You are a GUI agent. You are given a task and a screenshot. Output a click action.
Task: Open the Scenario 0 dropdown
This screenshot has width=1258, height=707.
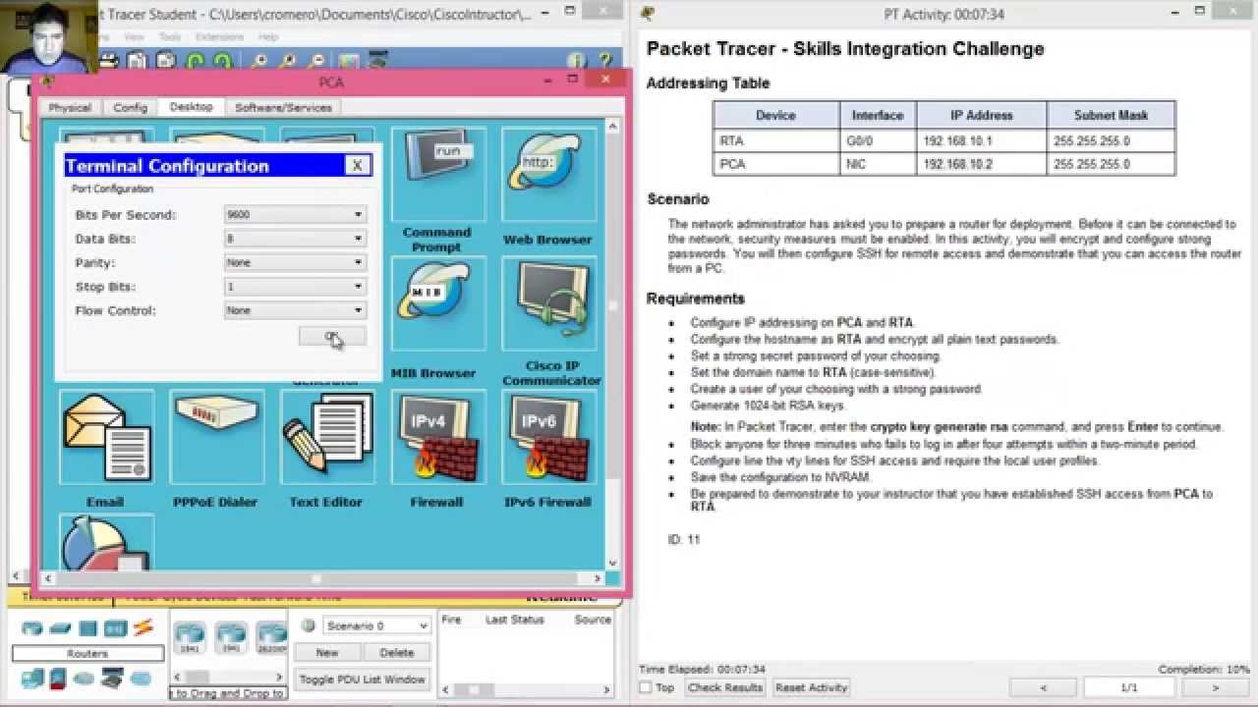[376, 625]
